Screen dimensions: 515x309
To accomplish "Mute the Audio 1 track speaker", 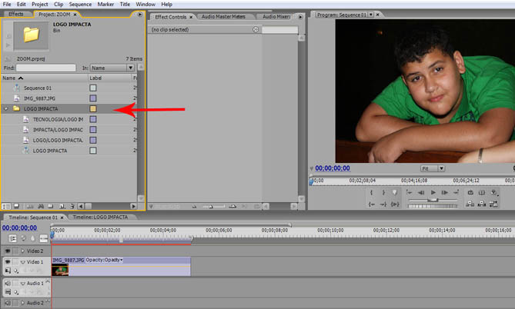I will pos(8,284).
